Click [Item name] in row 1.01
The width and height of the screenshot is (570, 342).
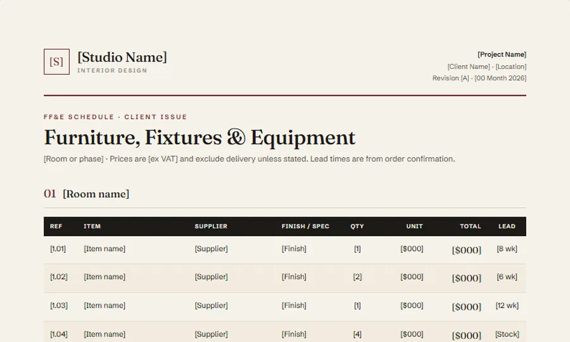click(x=104, y=249)
